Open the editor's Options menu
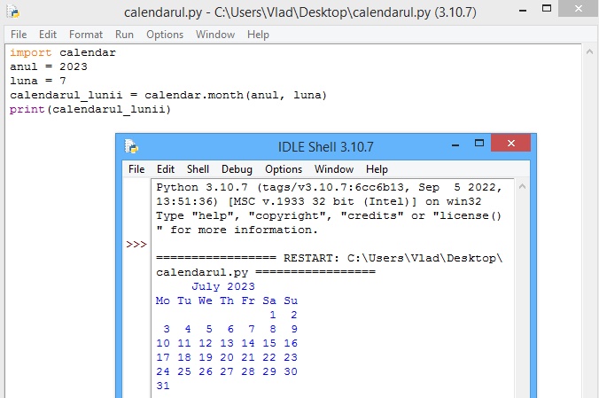Viewport: 599px width, 398px height. [x=165, y=35]
